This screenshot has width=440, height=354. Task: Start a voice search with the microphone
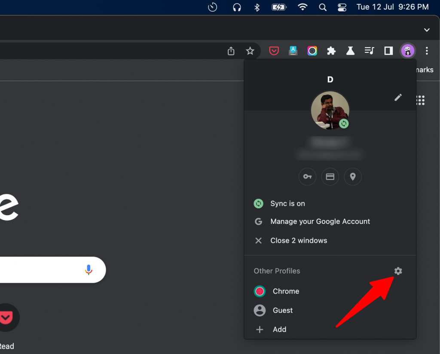point(89,270)
